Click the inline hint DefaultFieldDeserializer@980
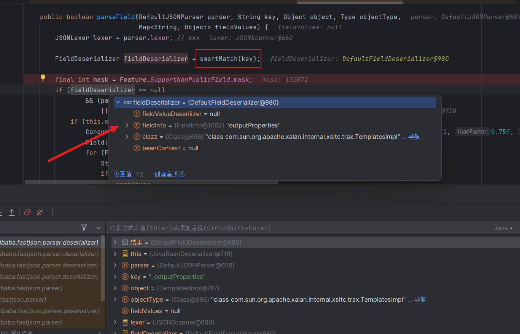The image size is (520, 334). click(x=396, y=59)
